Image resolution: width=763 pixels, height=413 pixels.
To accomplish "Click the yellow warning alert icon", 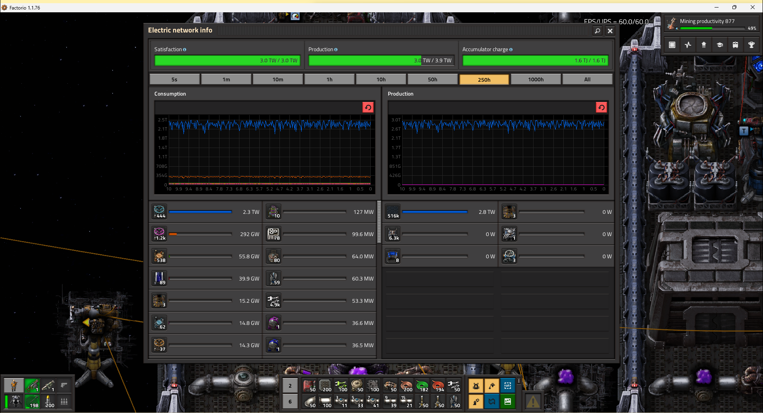I will 533,401.
